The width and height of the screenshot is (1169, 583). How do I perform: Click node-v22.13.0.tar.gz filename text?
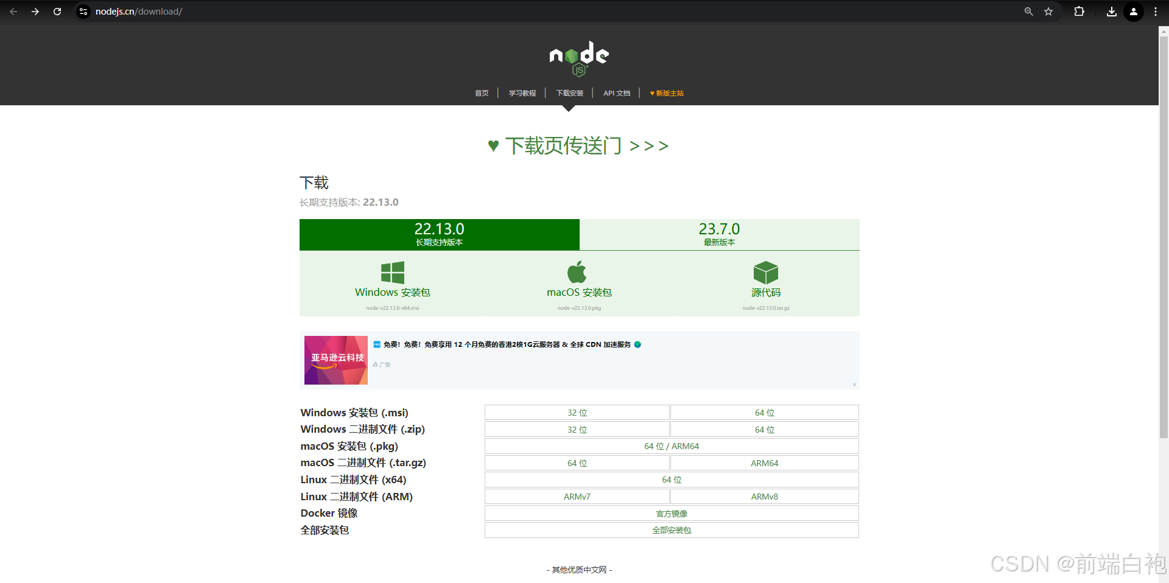766,308
